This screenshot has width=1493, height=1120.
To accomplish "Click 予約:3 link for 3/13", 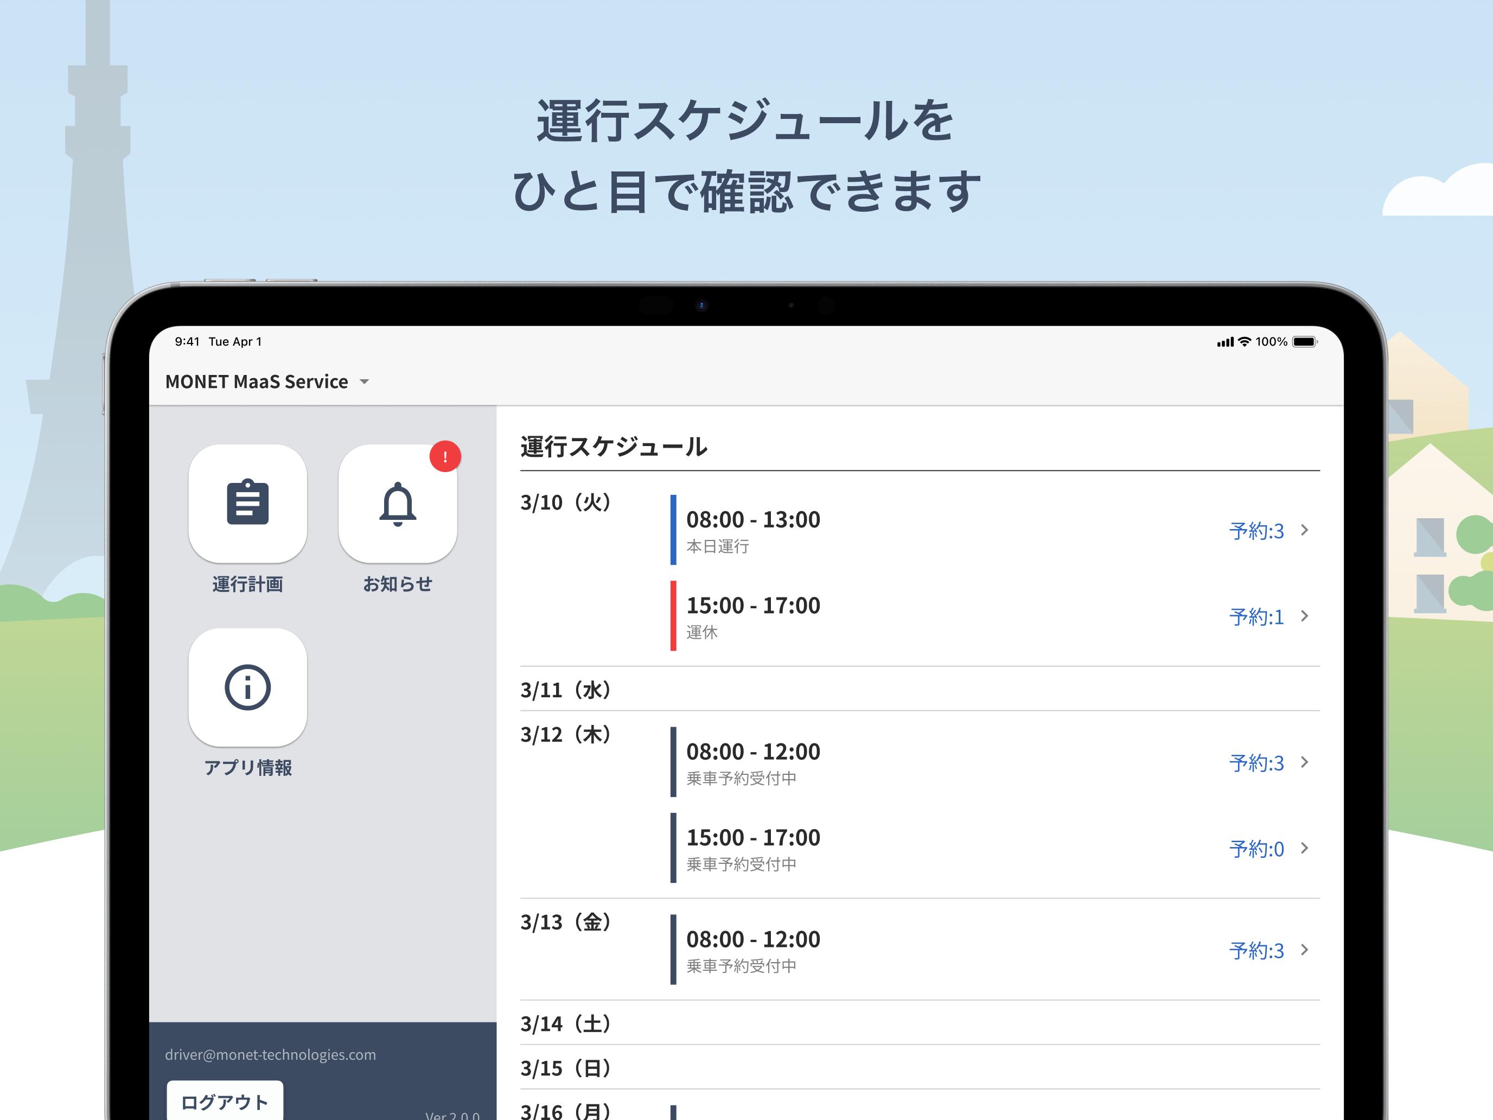I will pos(1256,951).
